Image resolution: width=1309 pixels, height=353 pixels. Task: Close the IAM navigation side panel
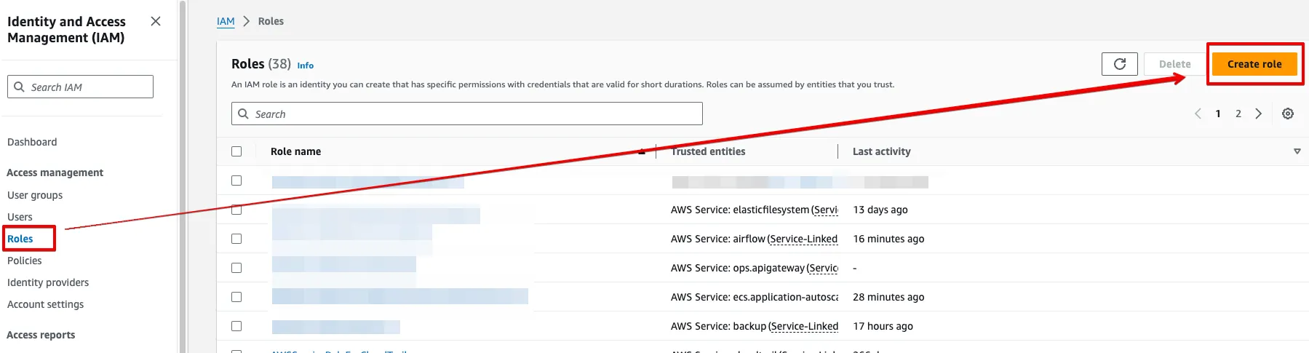coord(156,21)
